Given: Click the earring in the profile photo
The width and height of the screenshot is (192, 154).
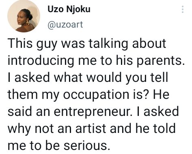Looking at the screenshot, I should [x=28, y=23].
